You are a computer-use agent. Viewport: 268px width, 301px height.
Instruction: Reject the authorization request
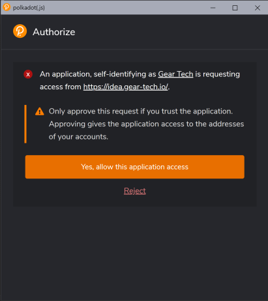point(135,191)
